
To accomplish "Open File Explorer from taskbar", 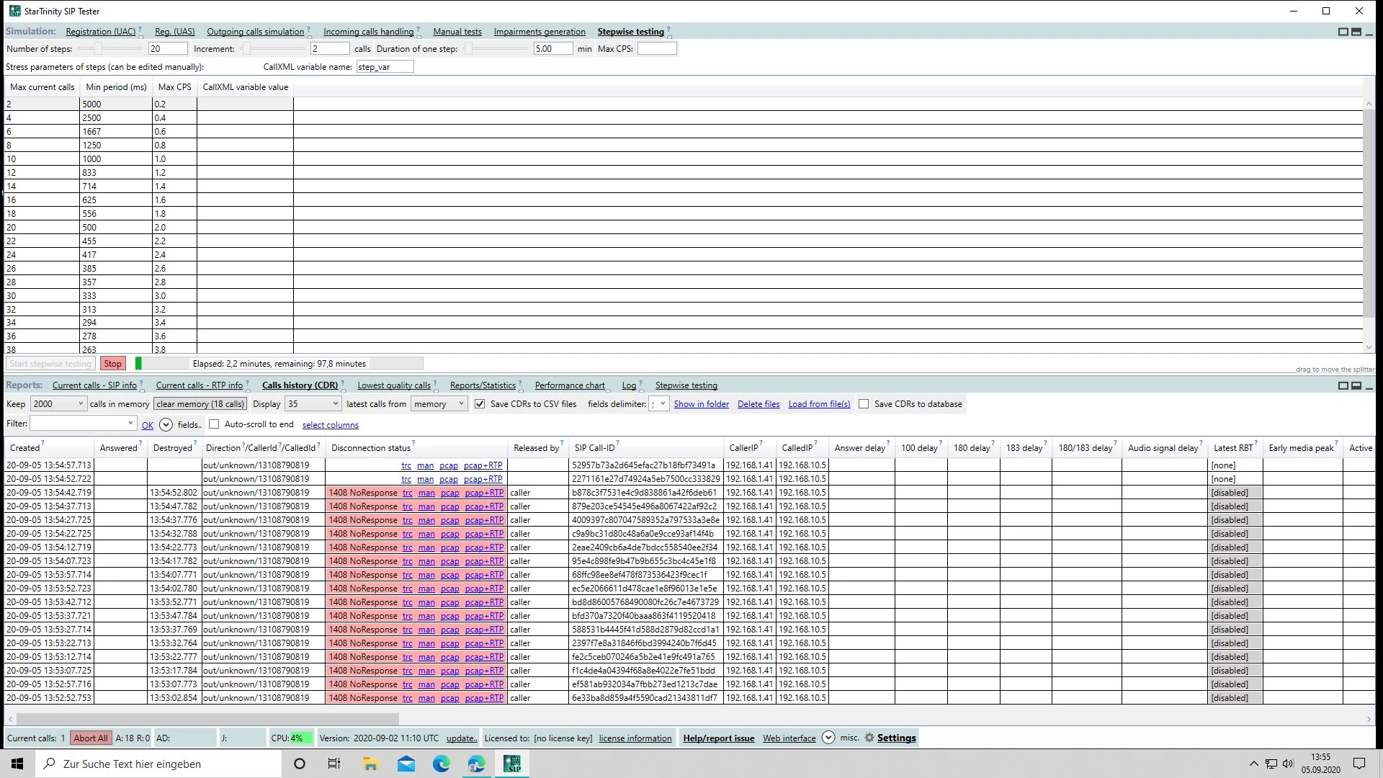I will pos(370,764).
